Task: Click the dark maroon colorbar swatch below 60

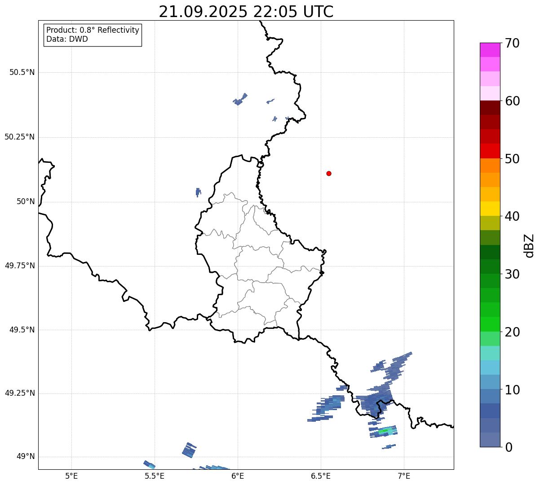Action: pos(490,108)
